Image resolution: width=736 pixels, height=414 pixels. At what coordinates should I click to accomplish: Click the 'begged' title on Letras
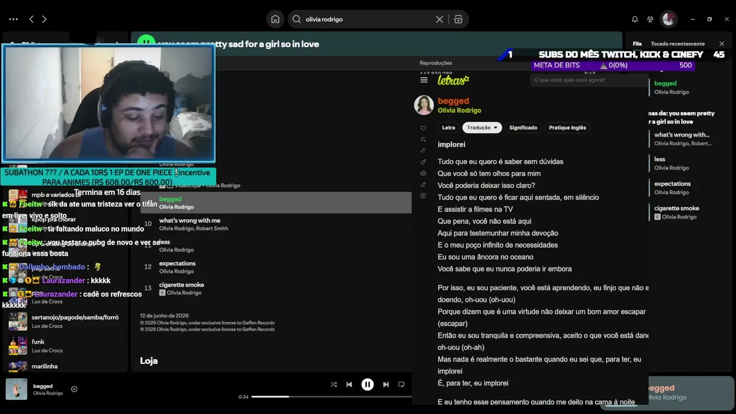453,101
